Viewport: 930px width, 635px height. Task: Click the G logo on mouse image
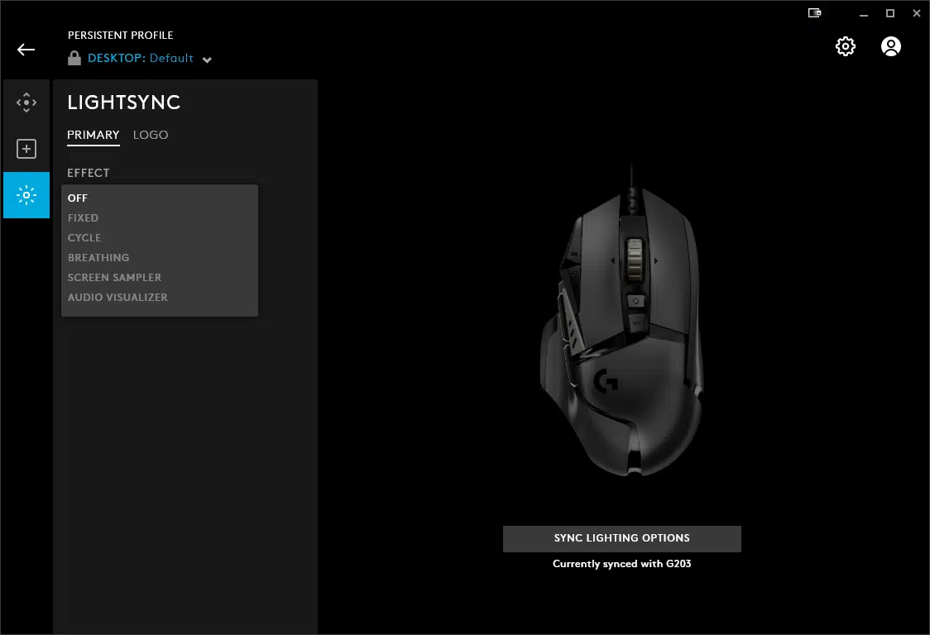606,381
